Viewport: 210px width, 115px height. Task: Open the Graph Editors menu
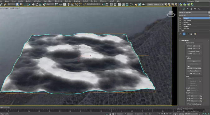point(48,1)
